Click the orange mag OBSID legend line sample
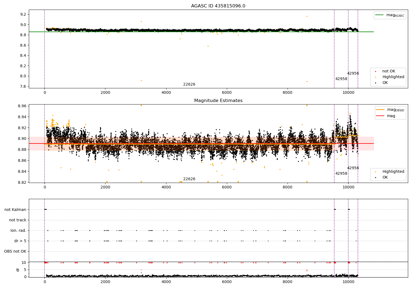The image size is (412, 288). [380, 110]
